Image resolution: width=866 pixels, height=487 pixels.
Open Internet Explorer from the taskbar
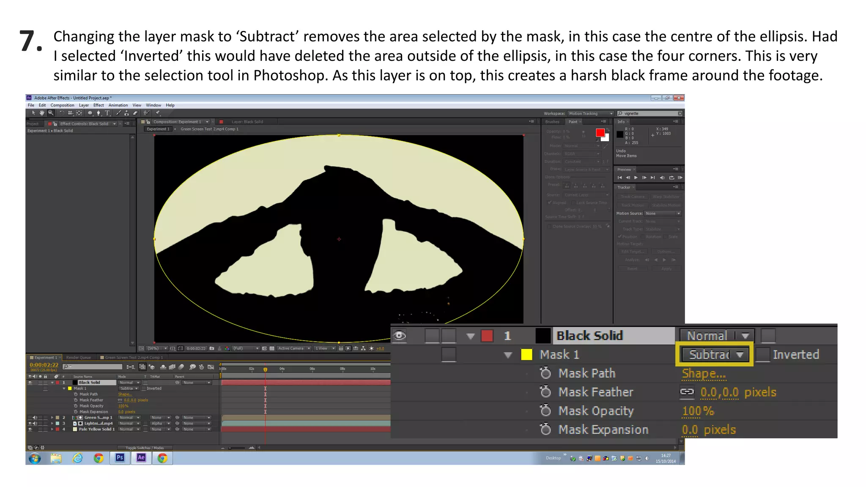(x=77, y=458)
